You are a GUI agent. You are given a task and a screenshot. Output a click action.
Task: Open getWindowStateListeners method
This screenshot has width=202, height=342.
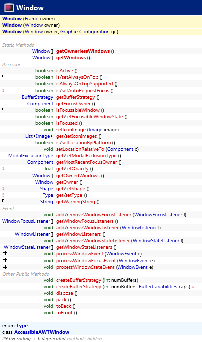(x=84, y=247)
